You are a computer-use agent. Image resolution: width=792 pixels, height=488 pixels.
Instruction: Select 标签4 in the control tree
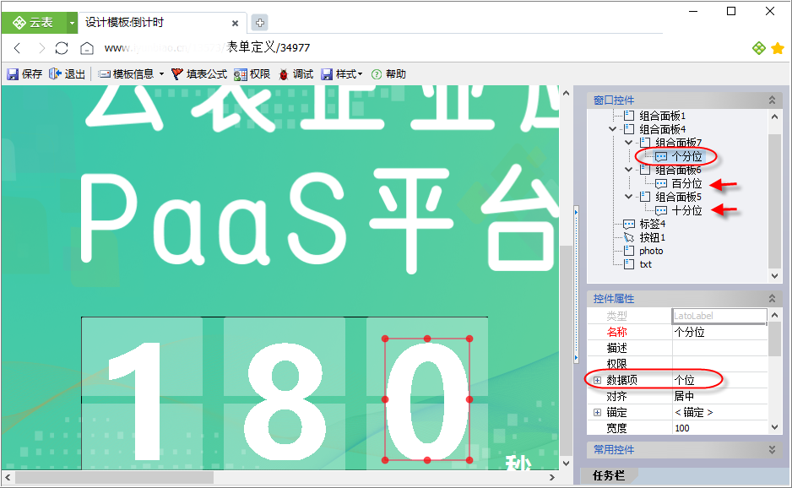click(x=652, y=223)
